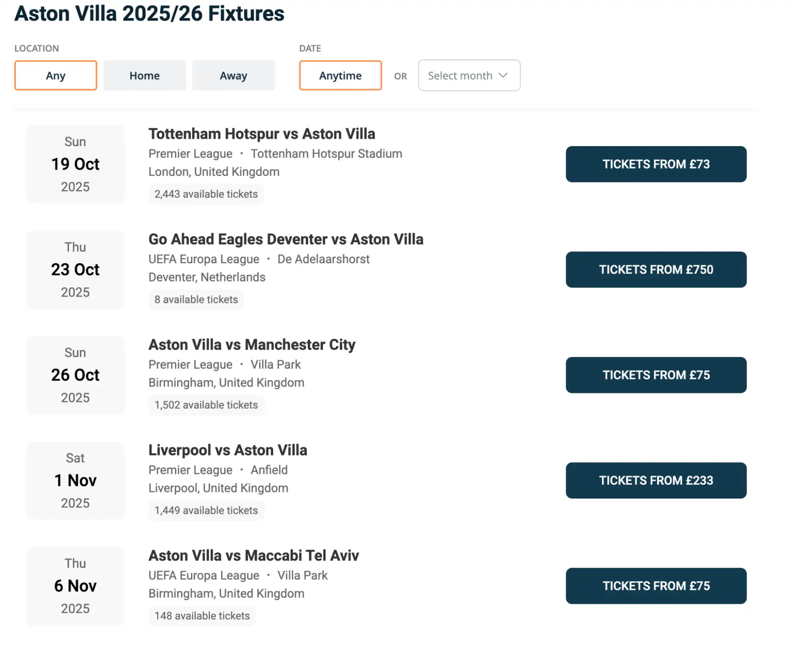Click the 2,443 available tickets label
Screen dimensions: 792x649
(206, 194)
